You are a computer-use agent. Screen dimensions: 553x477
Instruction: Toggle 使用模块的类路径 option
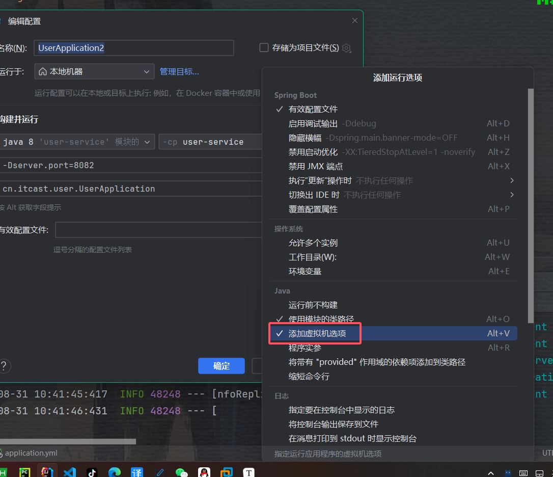pos(321,319)
